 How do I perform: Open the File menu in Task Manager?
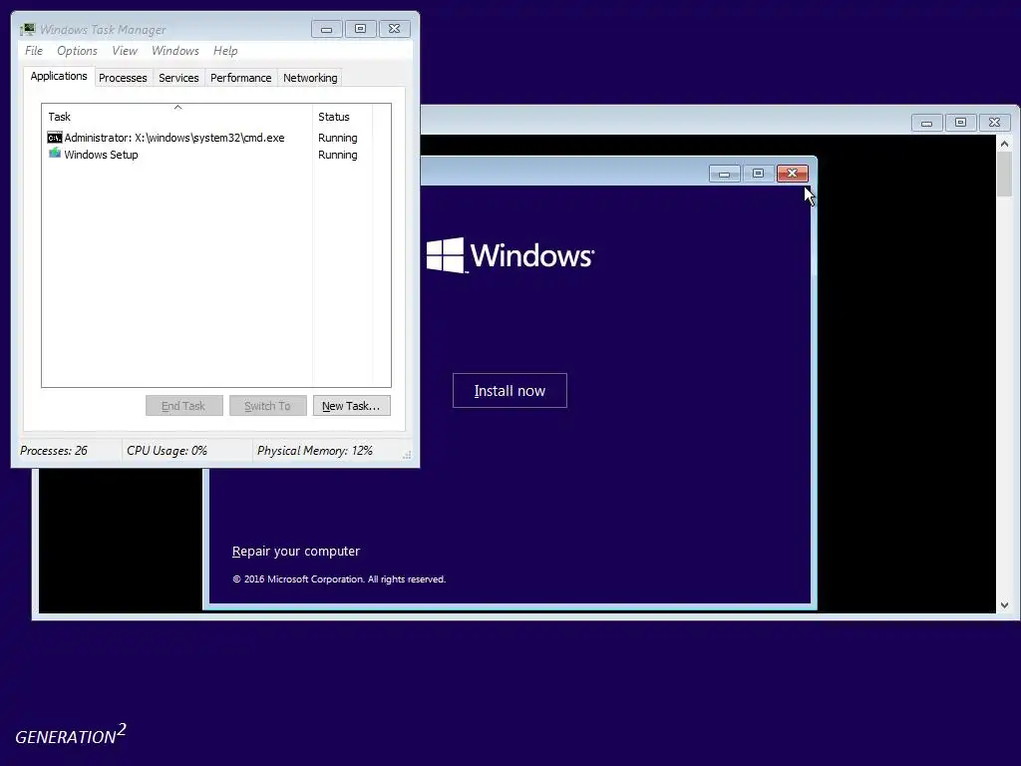33,51
